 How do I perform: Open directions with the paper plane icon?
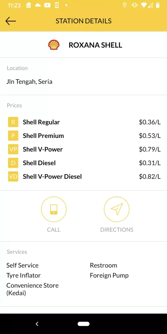point(117,209)
